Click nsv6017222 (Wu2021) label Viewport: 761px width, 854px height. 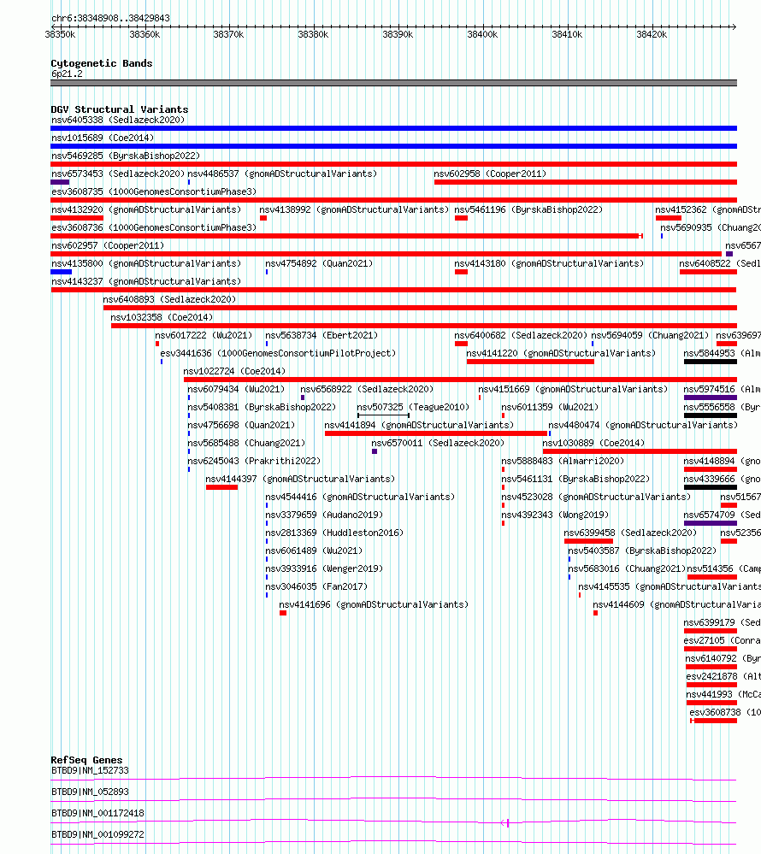pyautogui.click(x=204, y=335)
